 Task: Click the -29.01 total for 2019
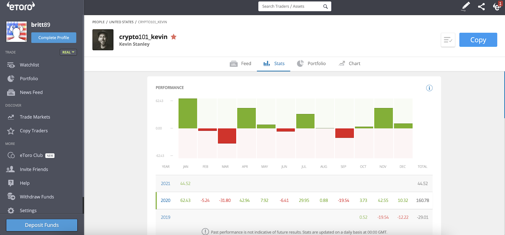(422, 217)
